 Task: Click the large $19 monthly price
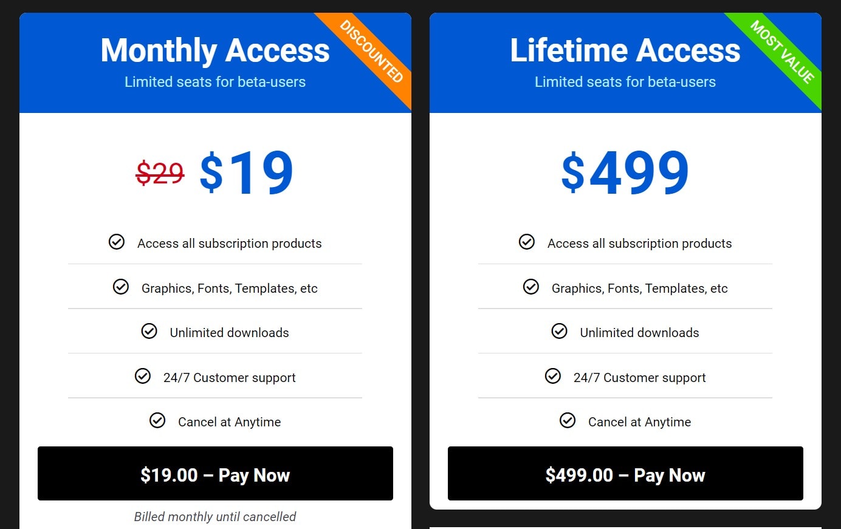(x=246, y=173)
